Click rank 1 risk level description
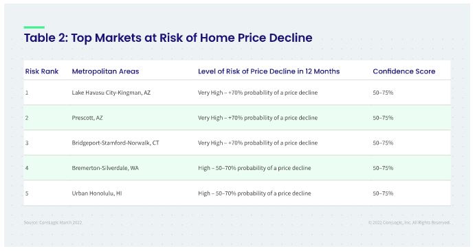 [258, 93]
